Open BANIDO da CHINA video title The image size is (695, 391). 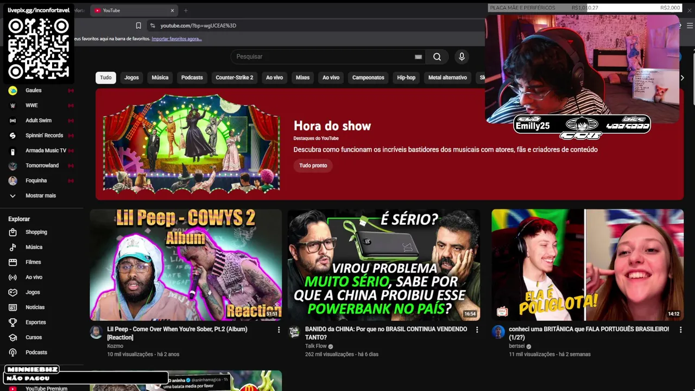point(386,333)
